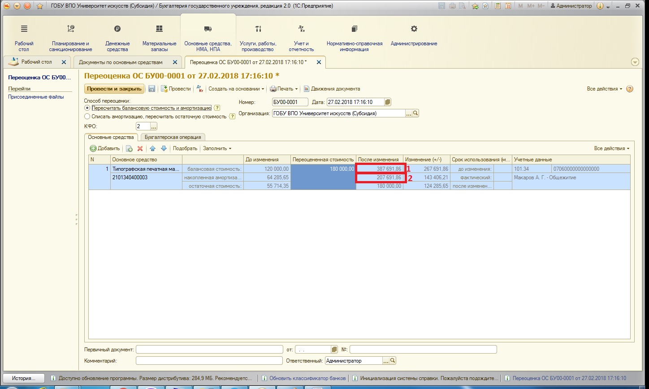Open the Присоединенные файлы link
The height and width of the screenshot is (389, 649).
[x=36, y=97]
